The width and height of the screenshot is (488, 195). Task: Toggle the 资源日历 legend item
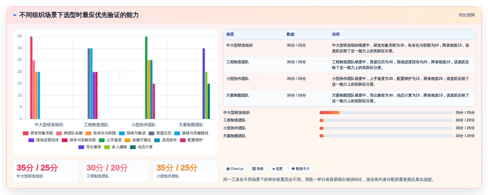[160, 133]
